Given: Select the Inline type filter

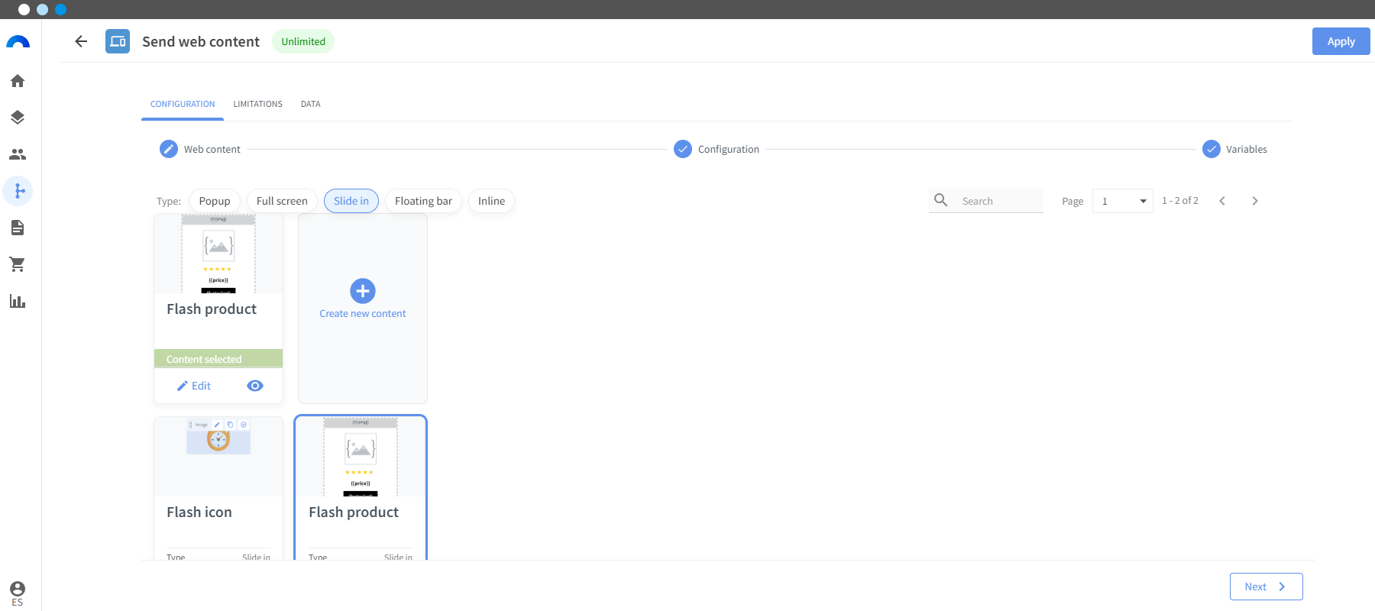Looking at the screenshot, I should pos(491,201).
